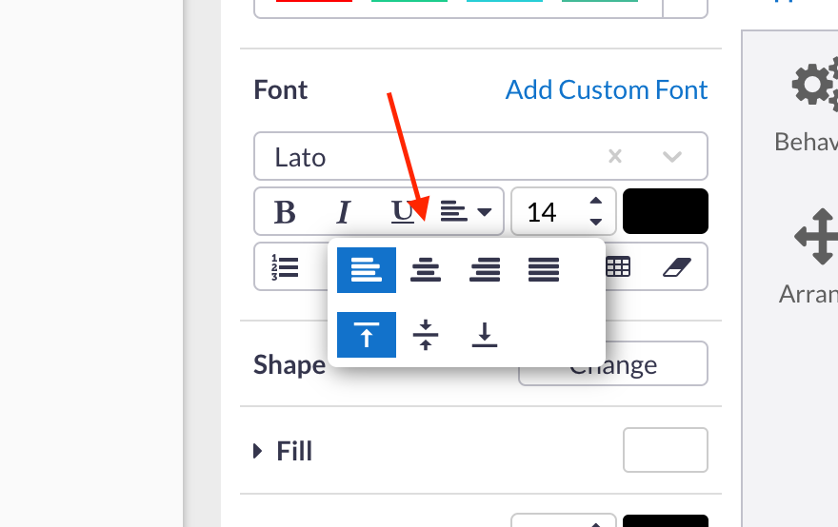Select center text alignment
The width and height of the screenshot is (838, 527).
[426, 270]
